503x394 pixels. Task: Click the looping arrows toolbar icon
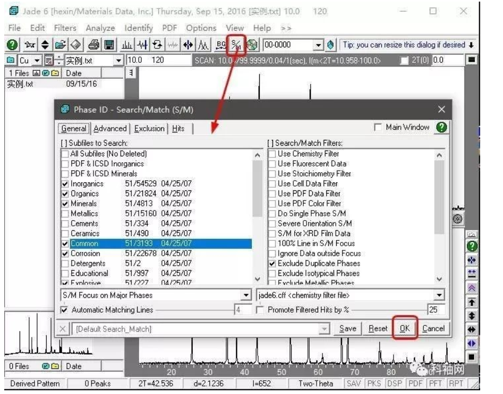click(x=158, y=45)
